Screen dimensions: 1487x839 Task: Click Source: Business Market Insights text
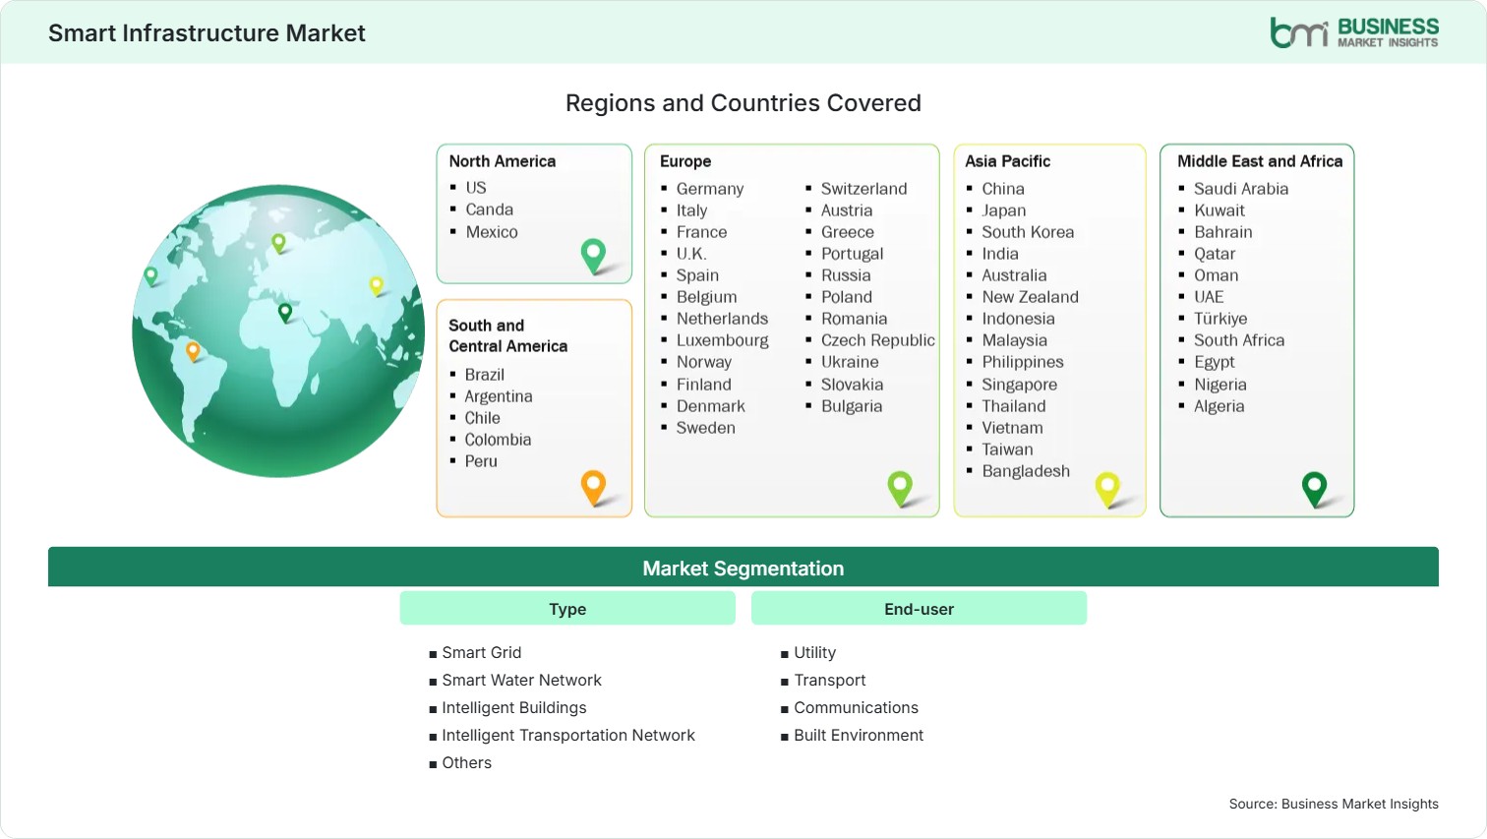point(1334,804)
